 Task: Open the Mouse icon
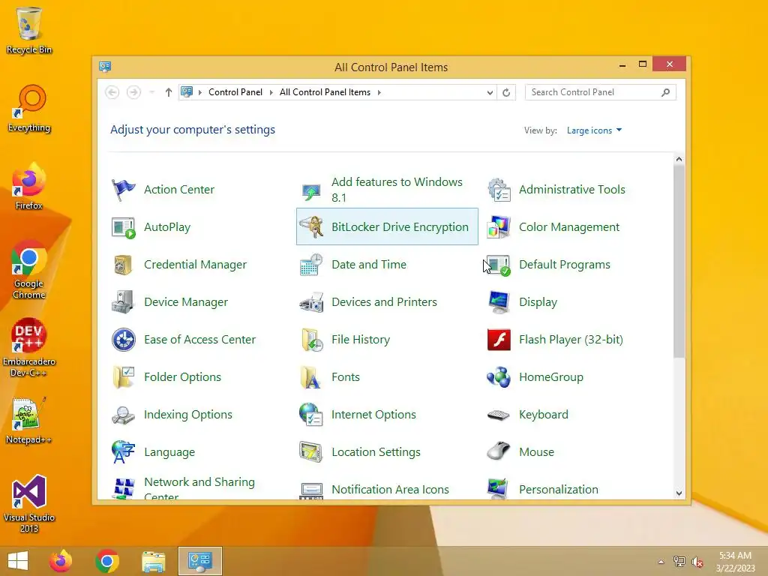(x=499, y=451)
